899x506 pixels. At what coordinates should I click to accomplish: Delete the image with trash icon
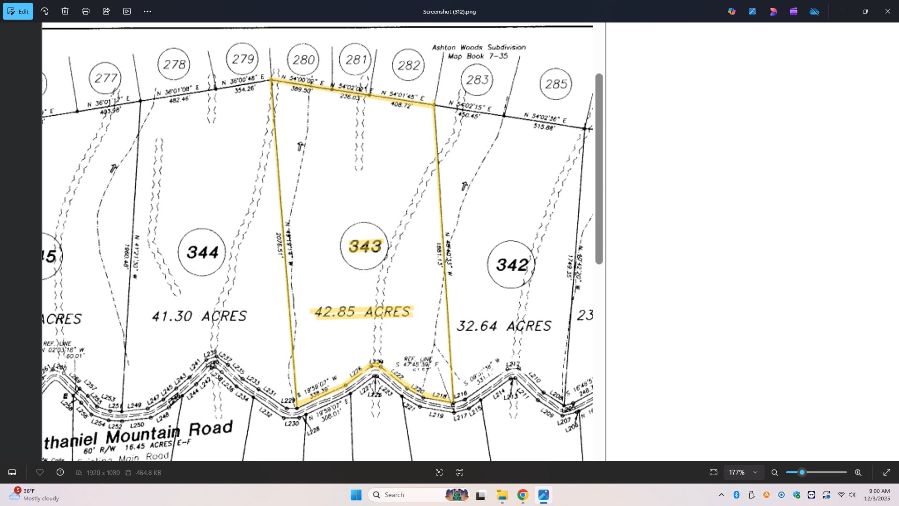click(65, 11)
